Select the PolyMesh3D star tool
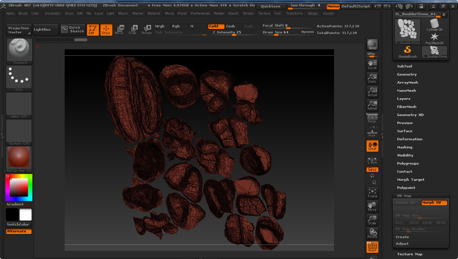The width and height of the screenshot is (458, 259). tap(434, 38)
